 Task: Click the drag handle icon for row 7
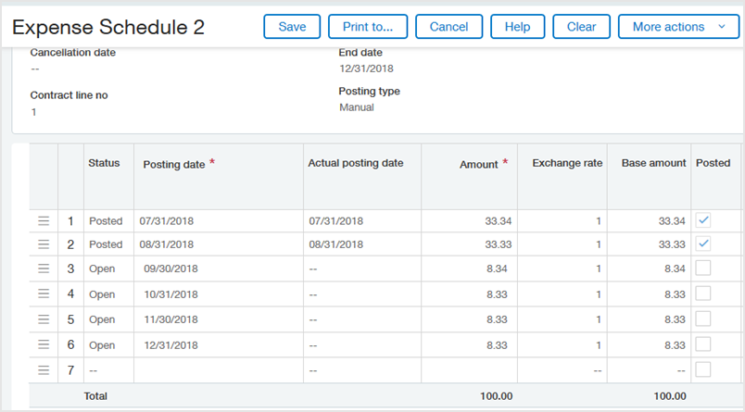point(43,370)
